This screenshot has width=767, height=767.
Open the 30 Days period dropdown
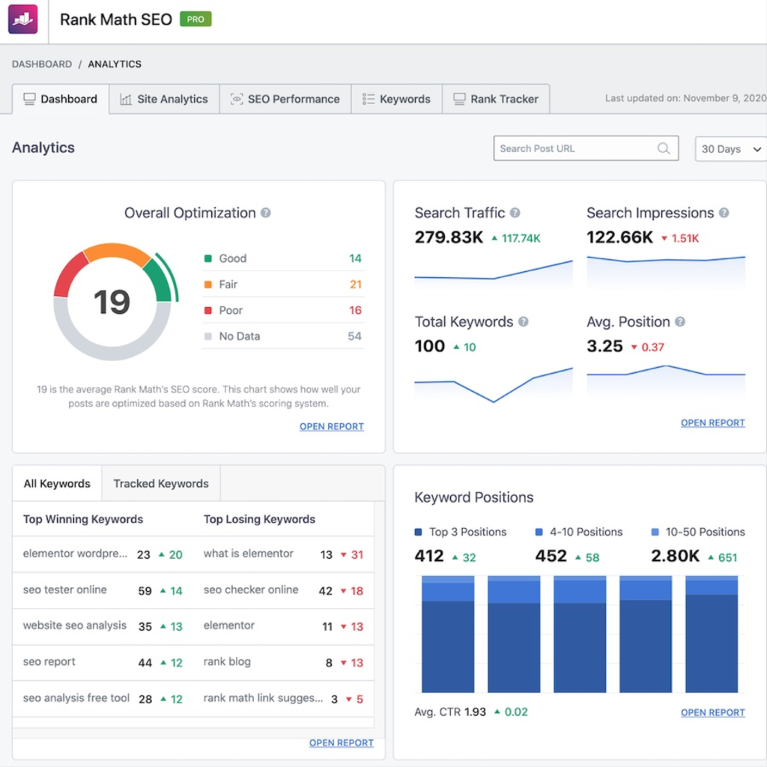731,149
